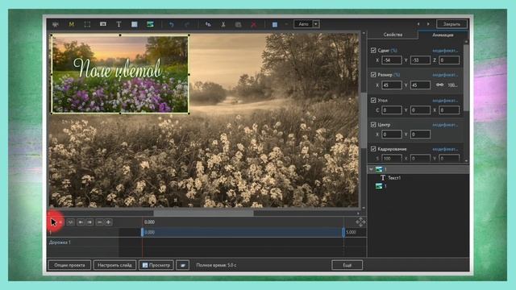Open the modifier link for Угол
Image resolution: width=516 pixels, height=290 pixels.
tap(445, 101)
